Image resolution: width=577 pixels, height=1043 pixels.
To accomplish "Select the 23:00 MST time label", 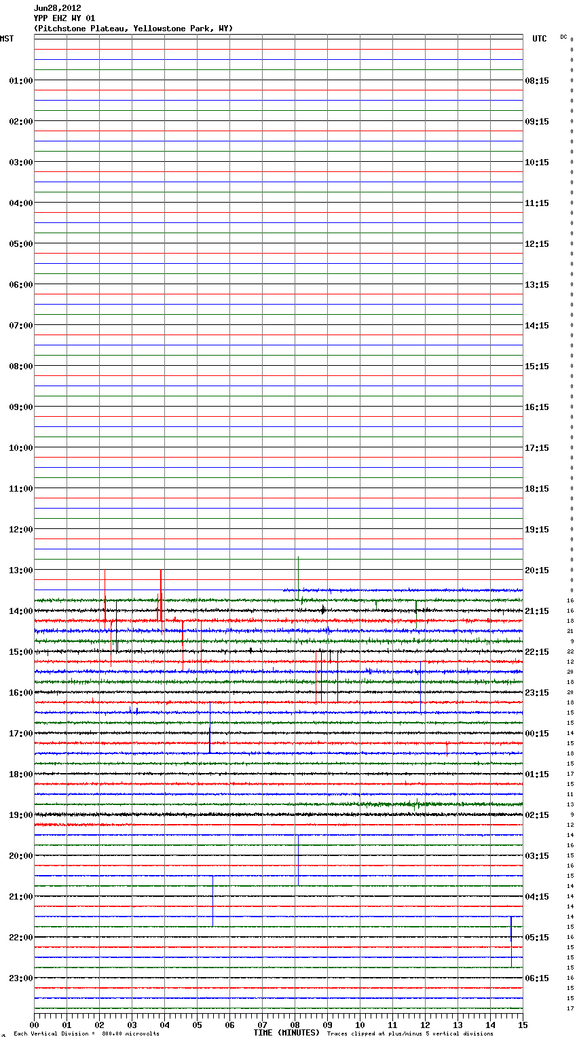I will 21,978.
